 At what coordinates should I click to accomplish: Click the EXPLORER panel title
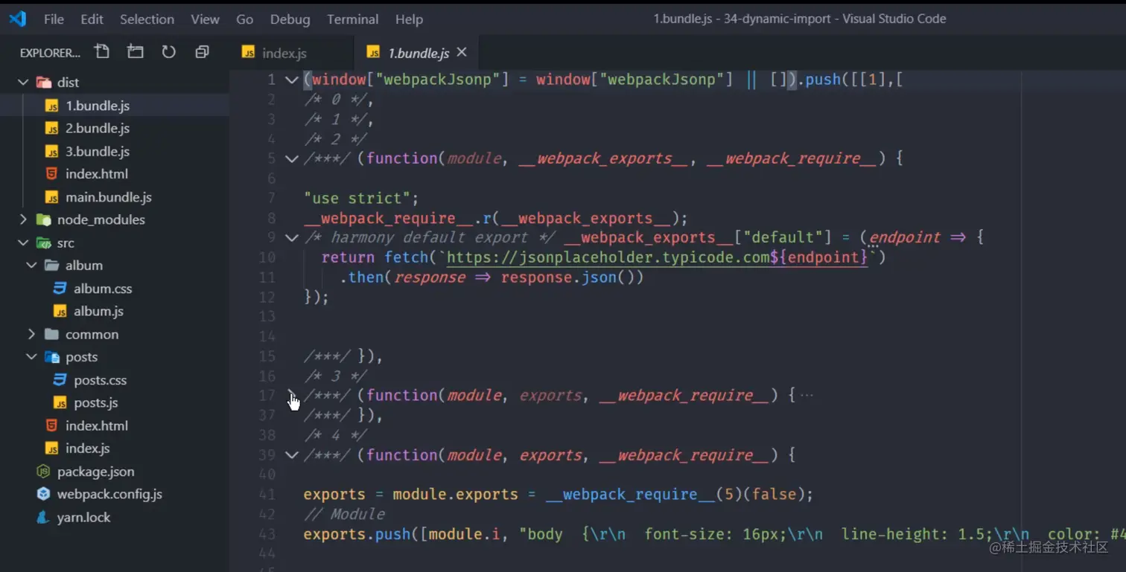[x=50, y=53]
